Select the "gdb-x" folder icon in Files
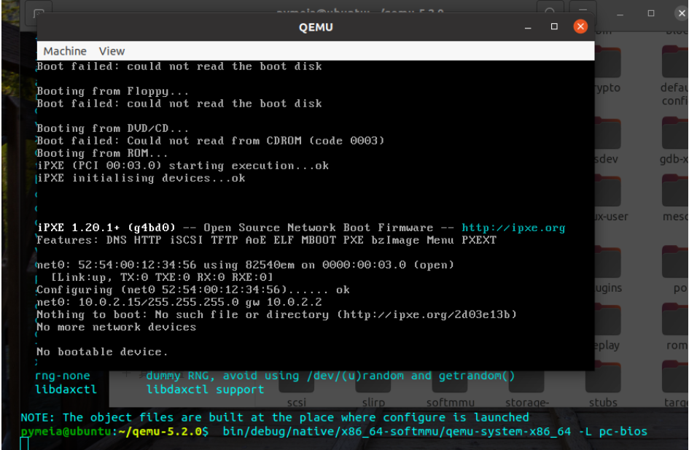 tap(675, 133)
